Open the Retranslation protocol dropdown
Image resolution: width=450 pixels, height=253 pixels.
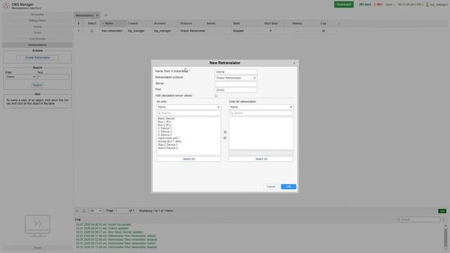tap(236, 78)
